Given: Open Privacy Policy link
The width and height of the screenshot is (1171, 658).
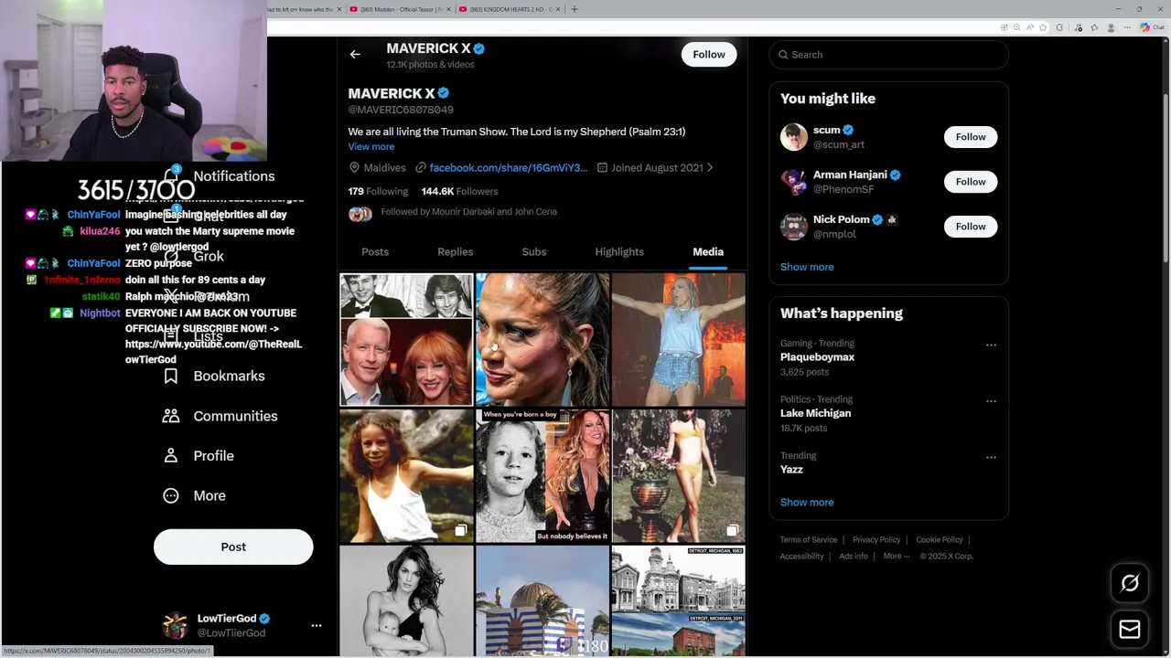Looking at the screenshot, I should (876, 540).
